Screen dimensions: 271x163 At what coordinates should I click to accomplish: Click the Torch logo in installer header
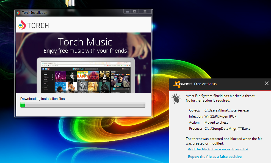point(34,25)
